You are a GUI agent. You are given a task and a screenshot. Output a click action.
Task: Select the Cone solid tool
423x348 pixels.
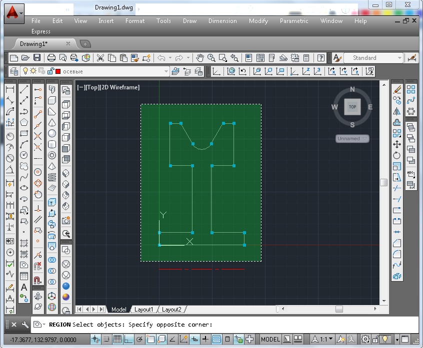pyautogui.click(x=51, y=123)
